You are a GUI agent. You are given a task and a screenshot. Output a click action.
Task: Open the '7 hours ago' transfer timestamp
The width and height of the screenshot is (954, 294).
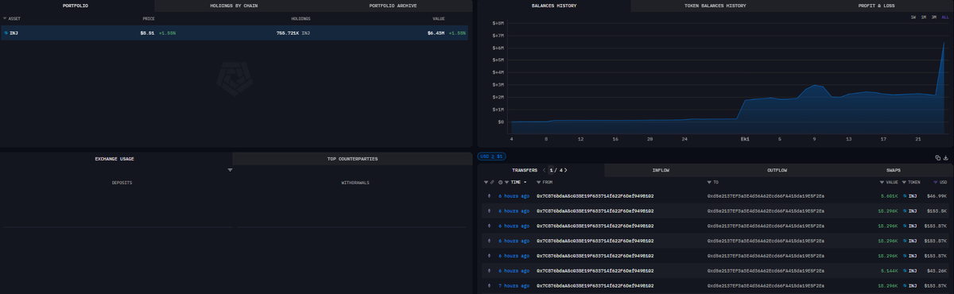point(514,285)
